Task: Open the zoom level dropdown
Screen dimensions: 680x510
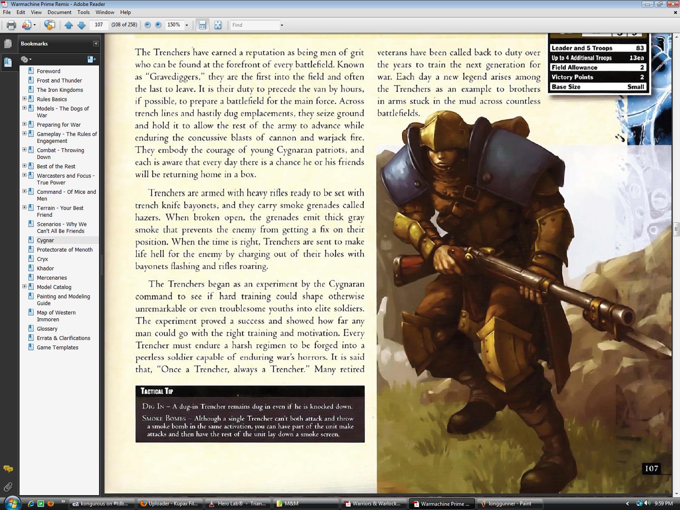Action: [187, 25]
